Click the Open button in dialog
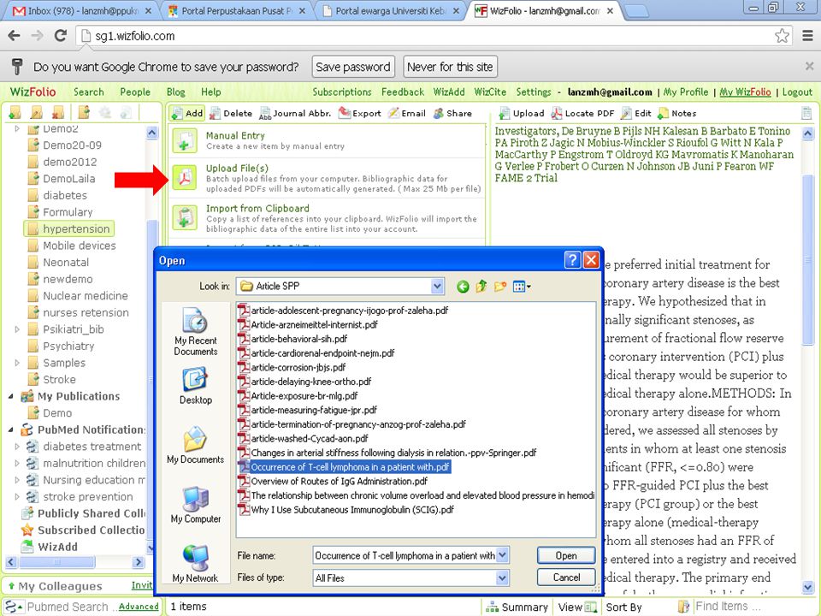This screenshot has width=821, height=616. click(x=566, y=555)
